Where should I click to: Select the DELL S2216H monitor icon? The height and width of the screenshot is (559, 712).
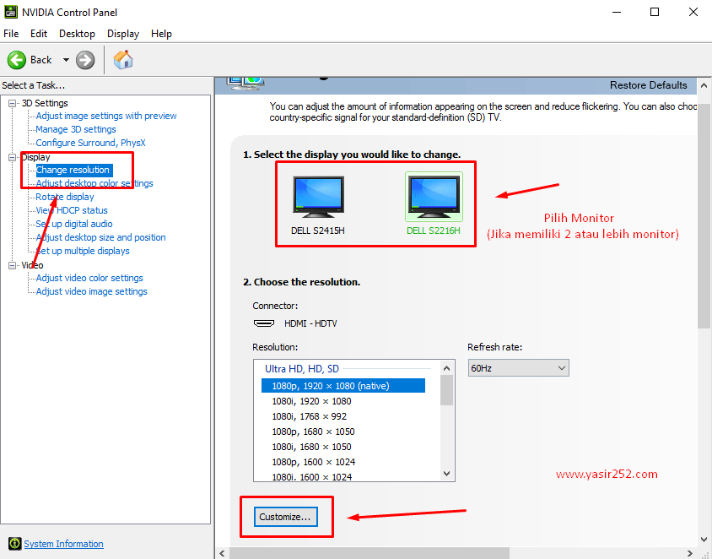click(x=434, y=196)
